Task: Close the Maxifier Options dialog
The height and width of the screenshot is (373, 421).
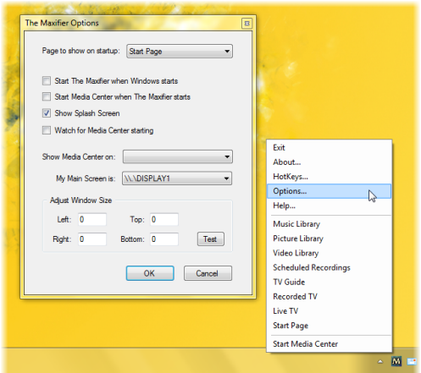Action: [x=247, y=24]
